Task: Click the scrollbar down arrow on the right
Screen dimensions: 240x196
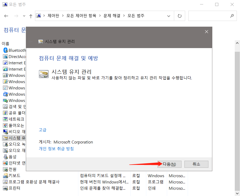Action: pos(237,193)
